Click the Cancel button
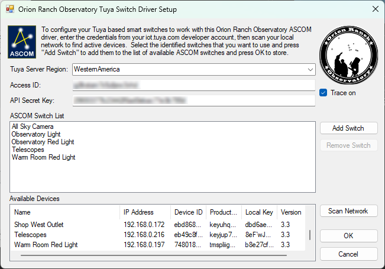 pyautogui.click(x=348, y=254)
